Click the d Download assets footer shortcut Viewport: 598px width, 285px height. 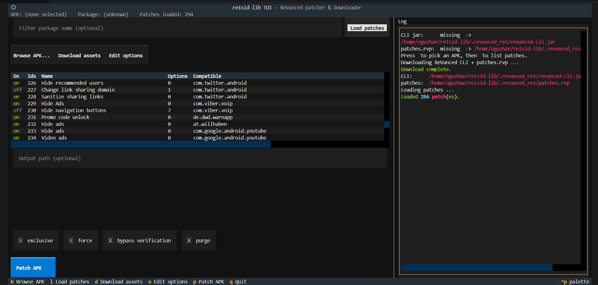[119, 281]
